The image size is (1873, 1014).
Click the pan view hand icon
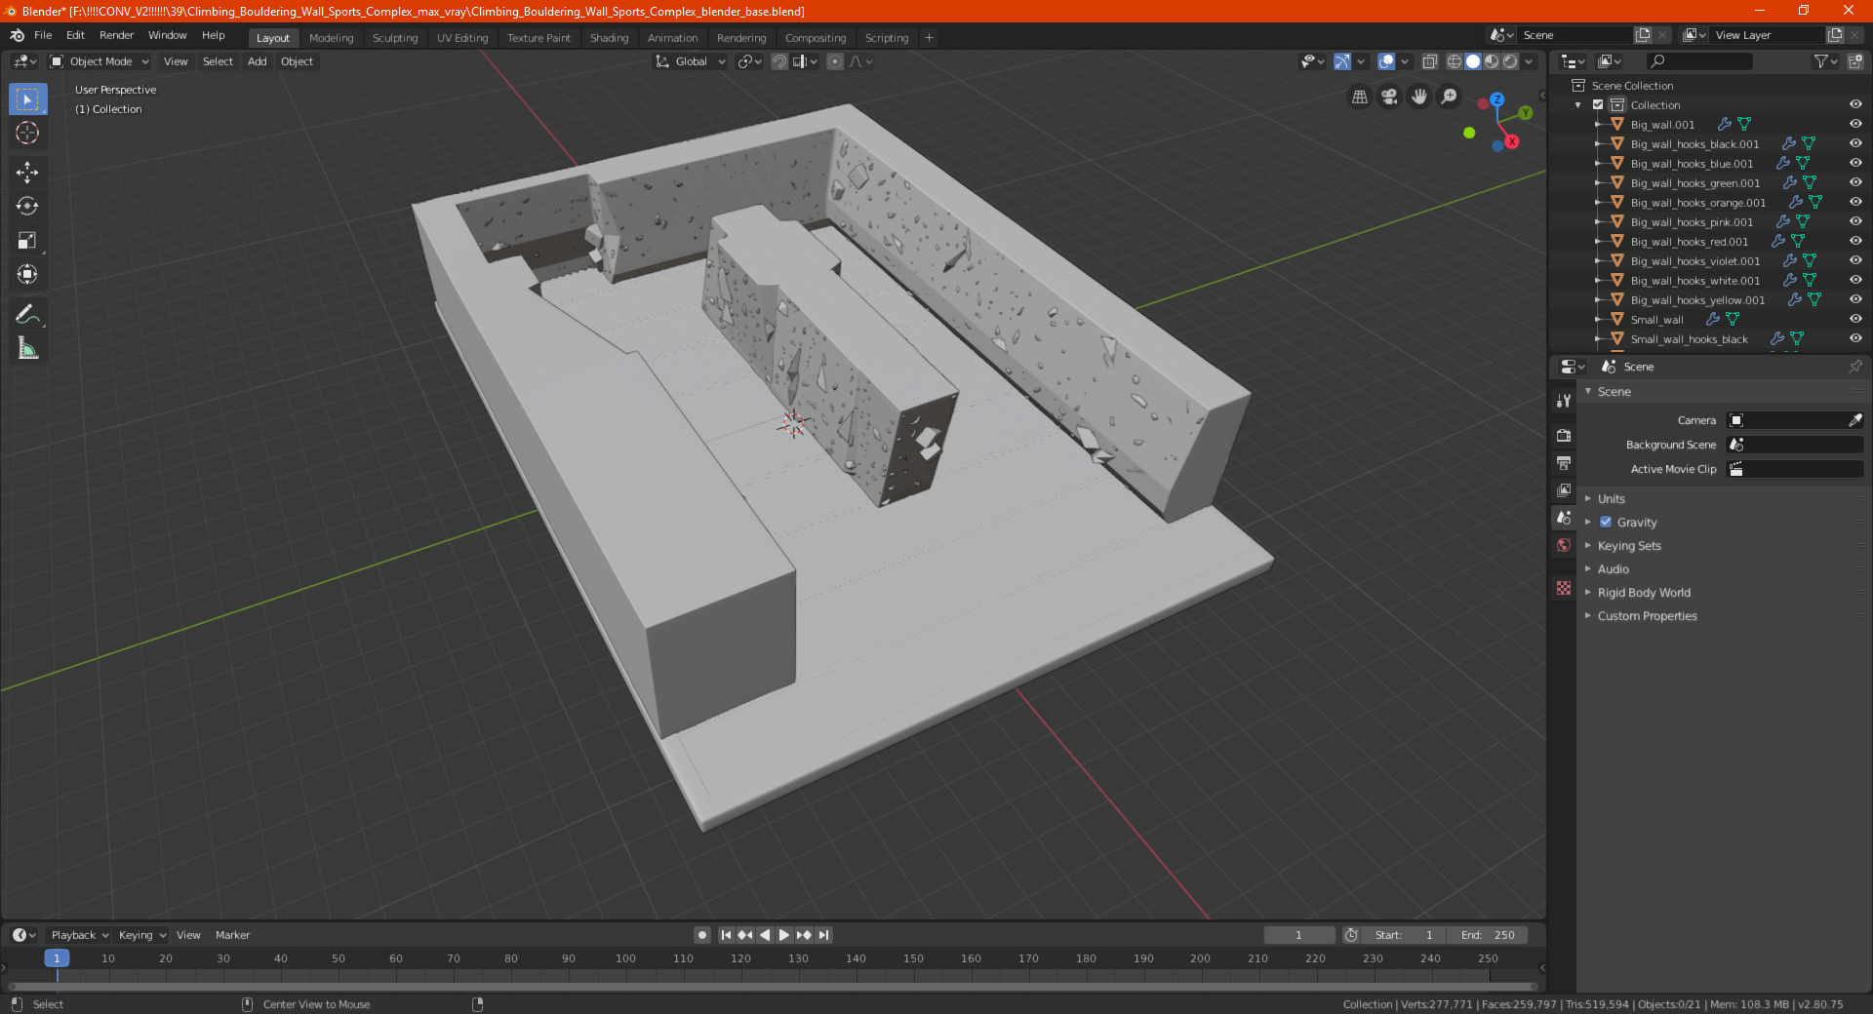(x=1419, y=97)
